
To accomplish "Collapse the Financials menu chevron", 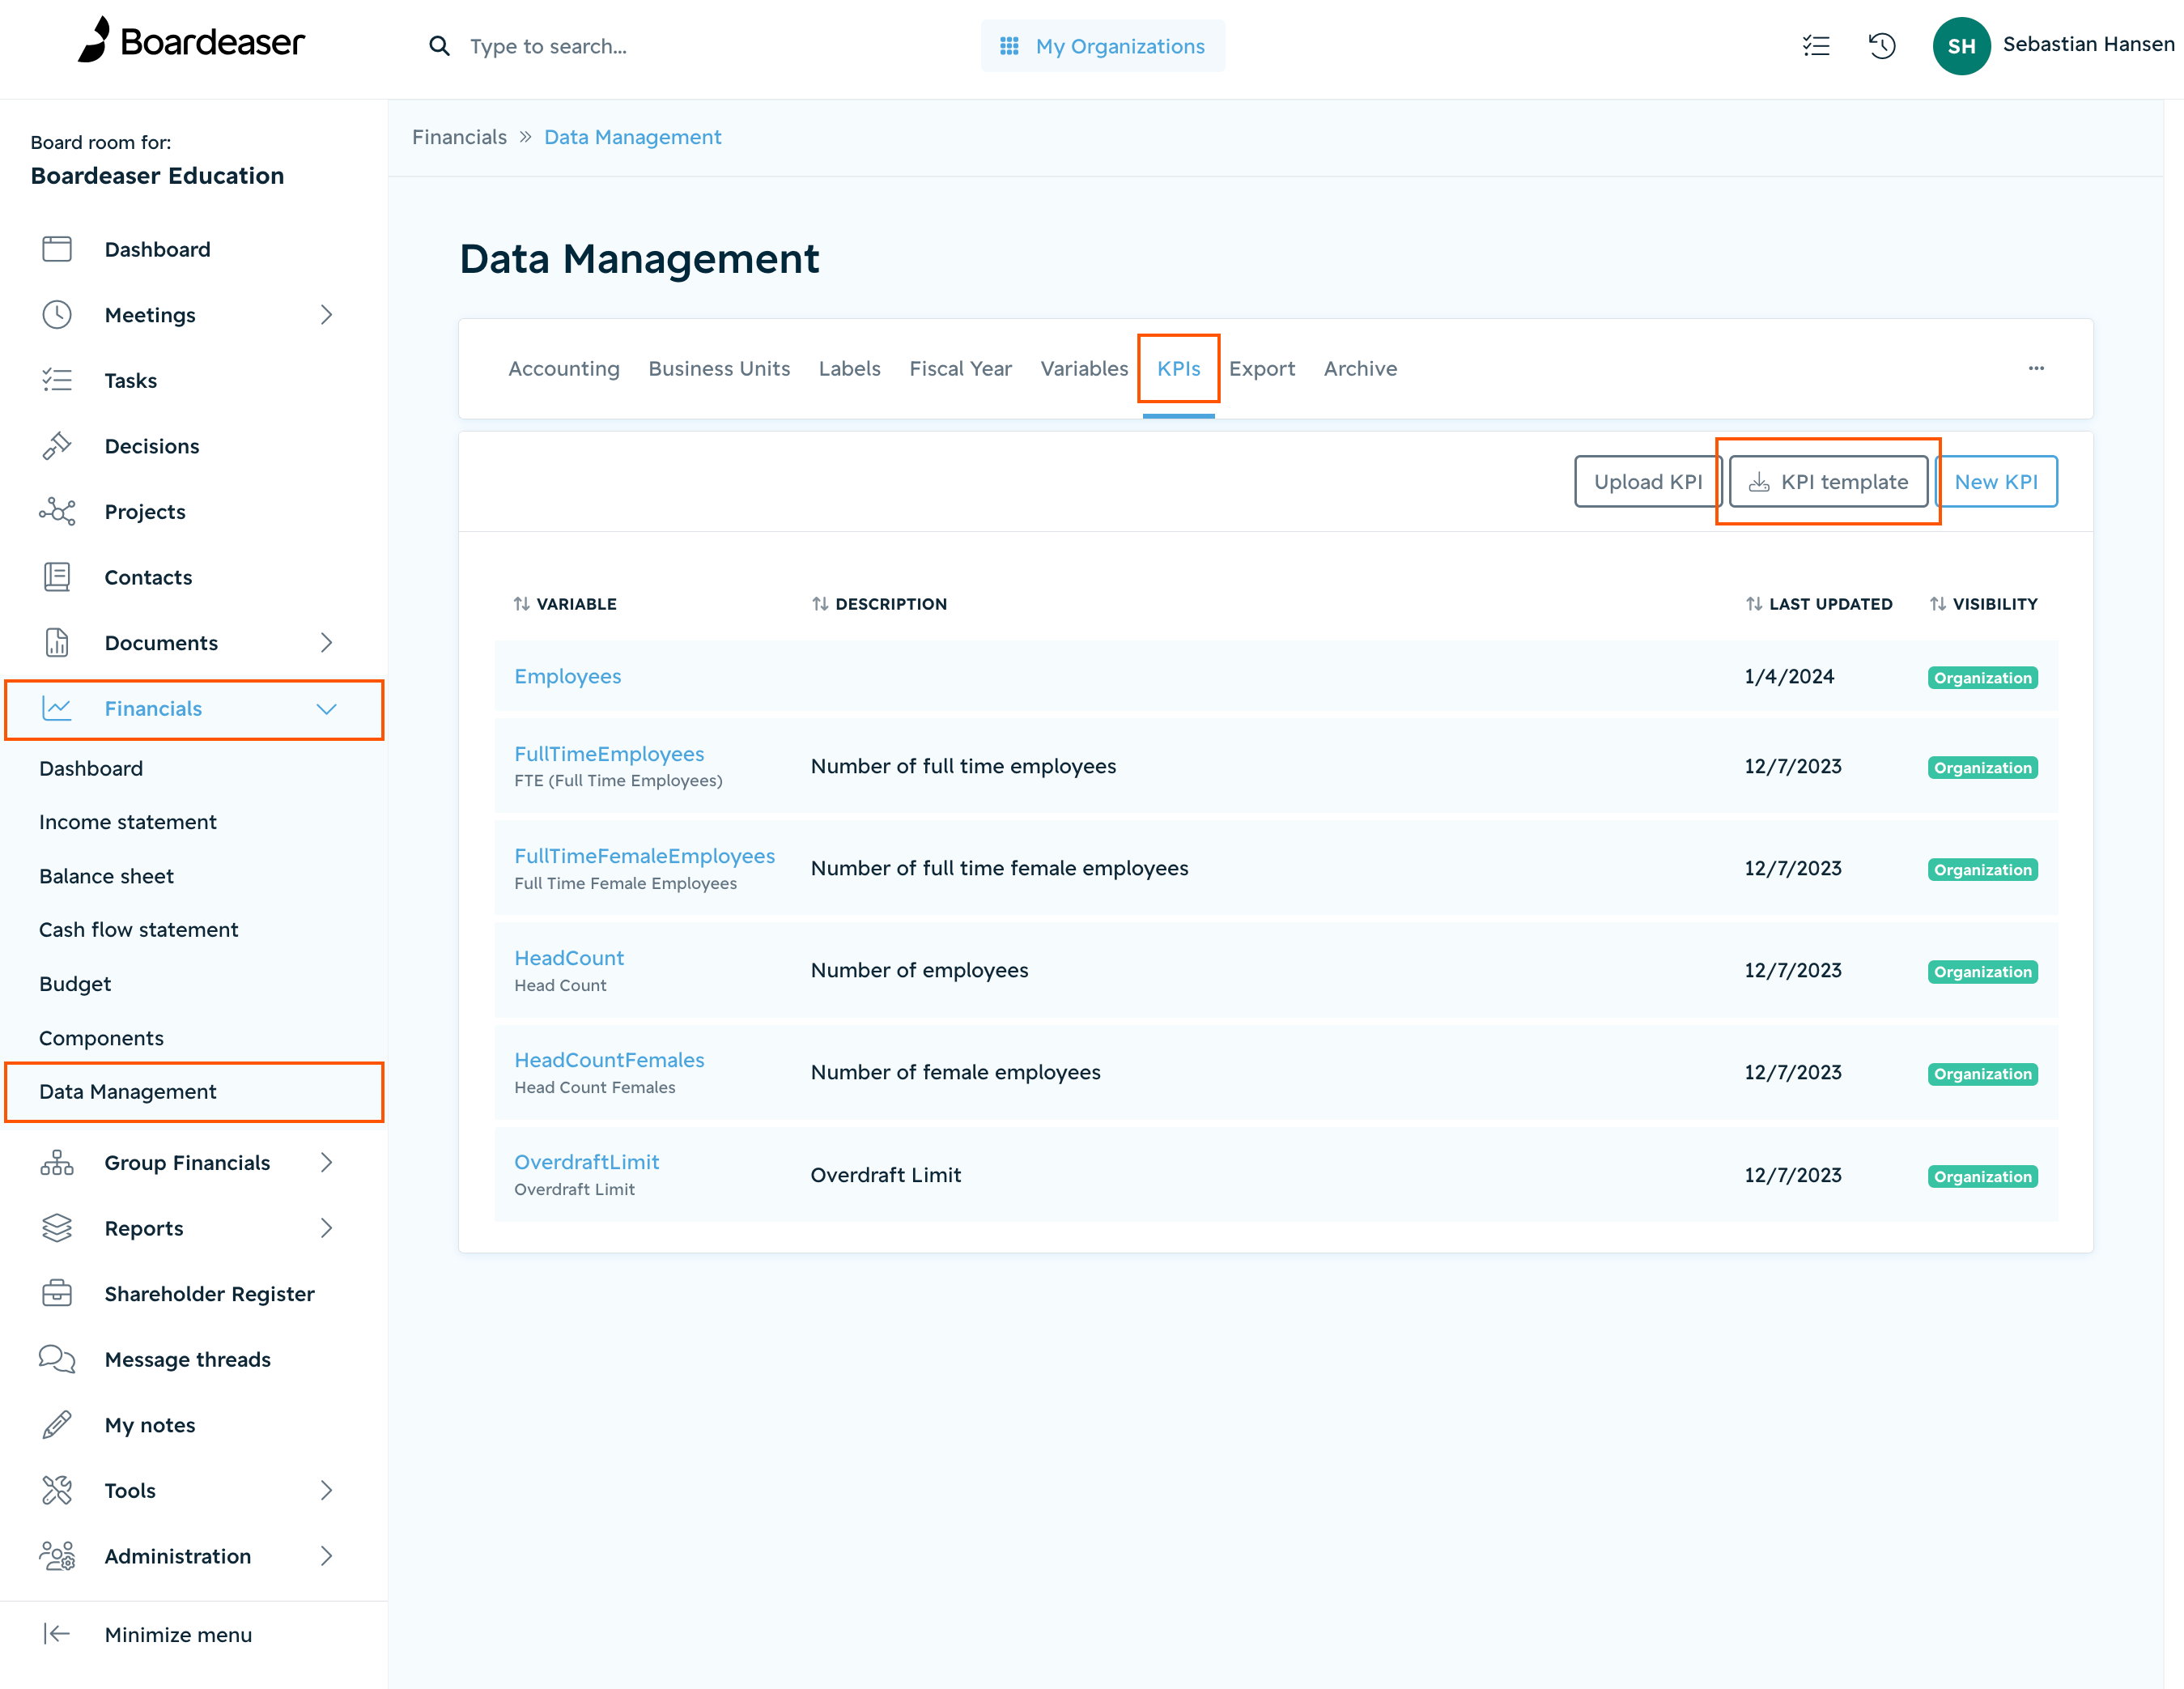I will coord(326,709).
